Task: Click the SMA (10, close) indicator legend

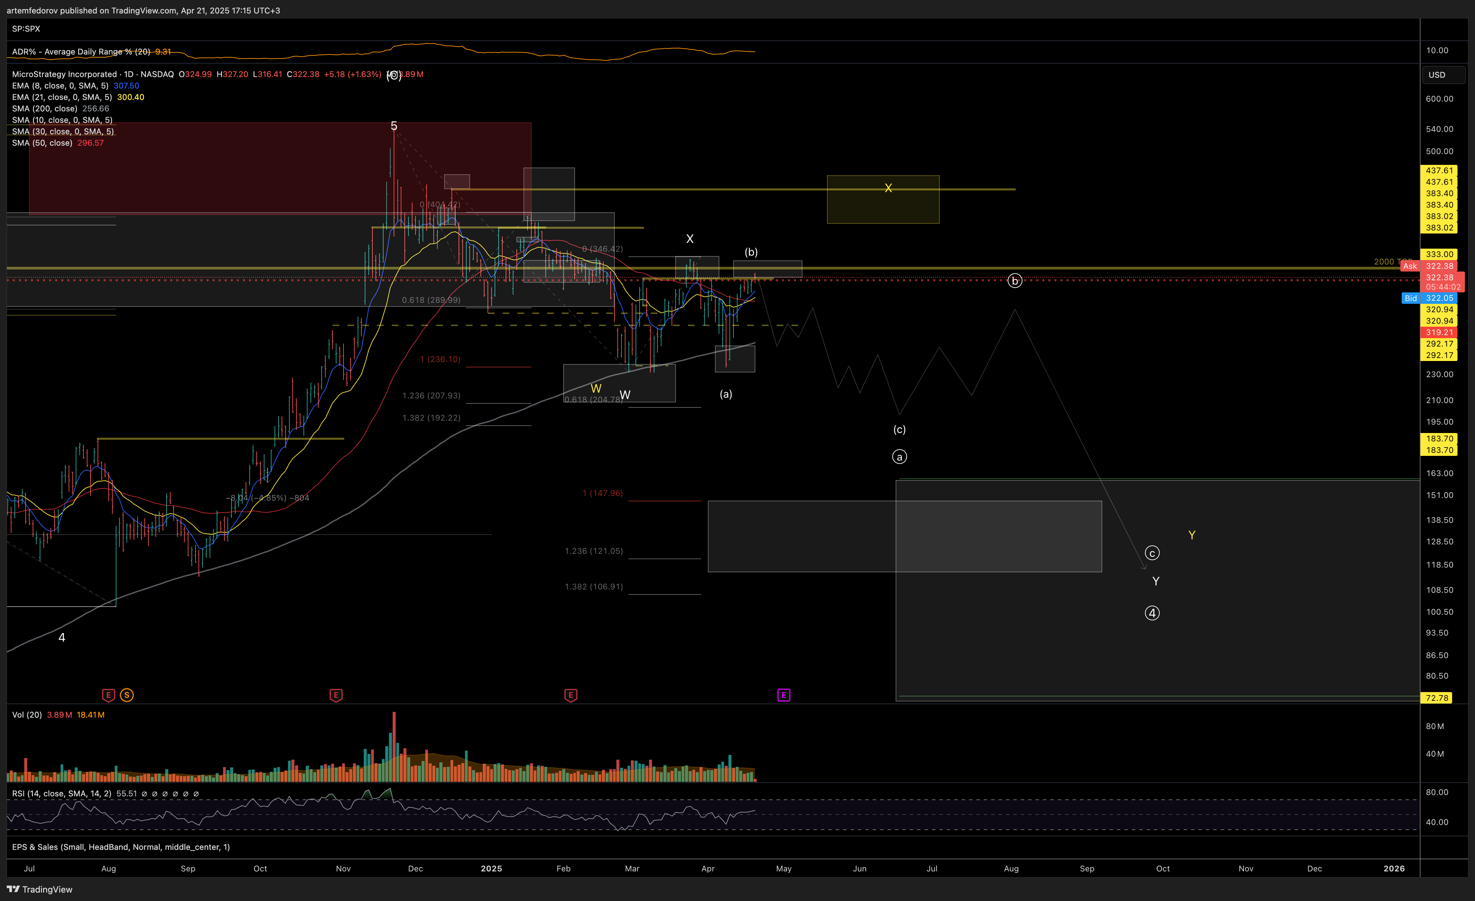Action: point(62,120)
